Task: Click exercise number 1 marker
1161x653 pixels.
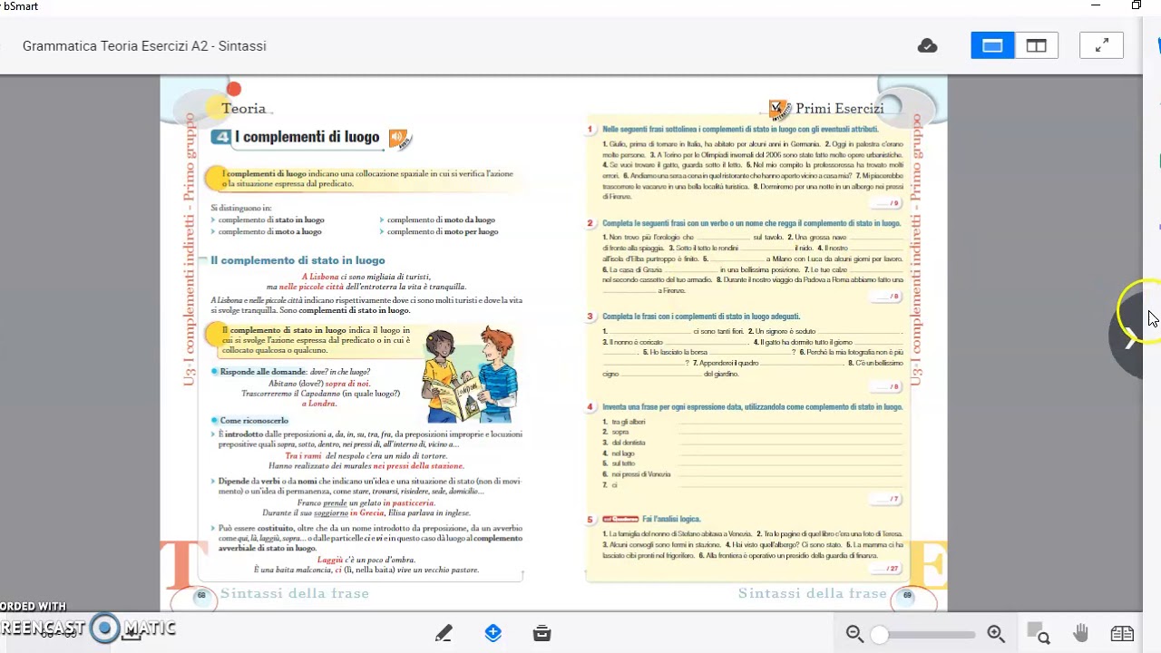Action: click(590, 130)
